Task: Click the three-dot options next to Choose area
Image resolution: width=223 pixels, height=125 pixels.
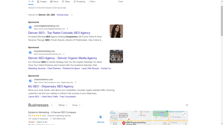Action: click(x=72, y=15)
